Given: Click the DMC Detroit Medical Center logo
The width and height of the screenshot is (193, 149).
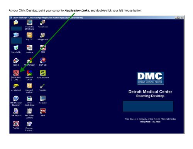Looking at the screenshot, I should pyautogui.click(x=150, y=78).
